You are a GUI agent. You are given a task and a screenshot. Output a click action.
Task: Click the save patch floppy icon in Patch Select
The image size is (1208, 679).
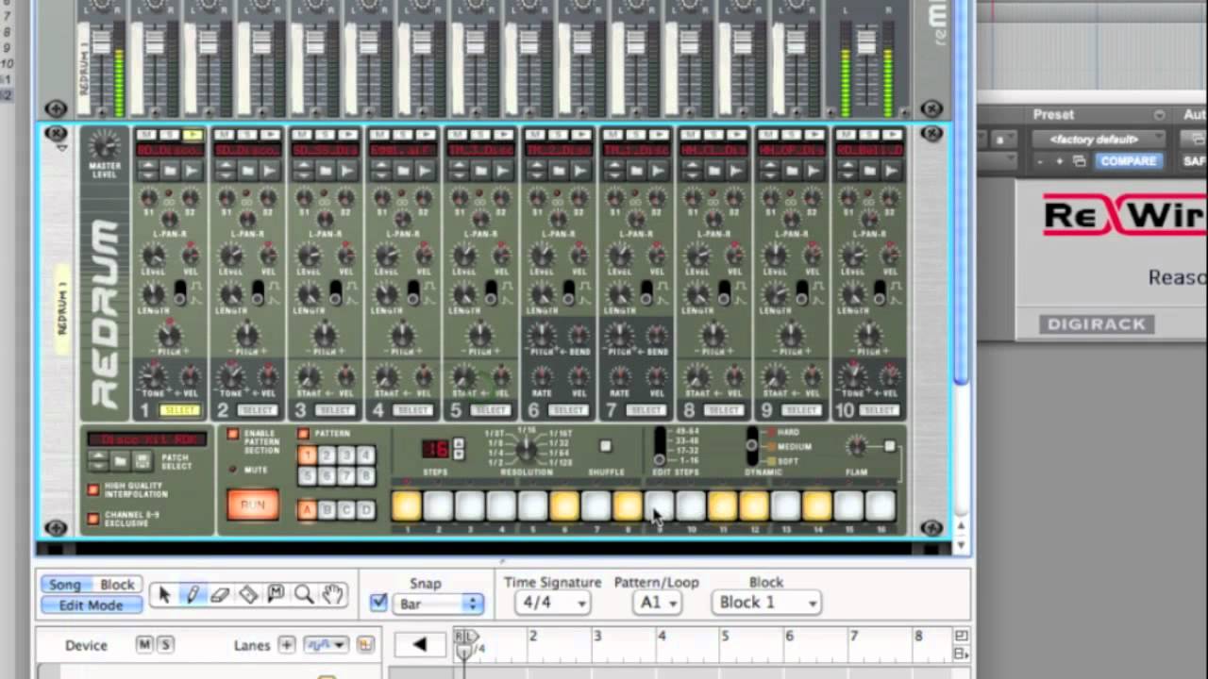pyautogui.click(x=142, y=461)
